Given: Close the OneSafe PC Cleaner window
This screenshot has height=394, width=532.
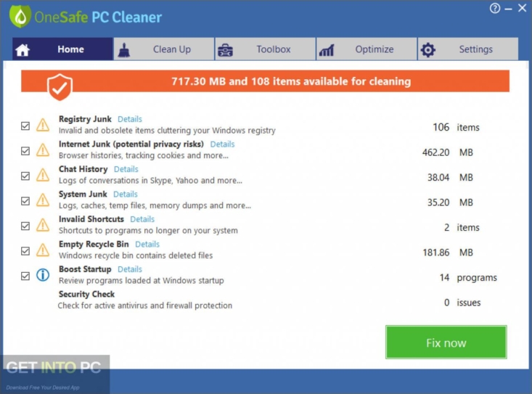Looking at the screenshot, I should 522,8.
